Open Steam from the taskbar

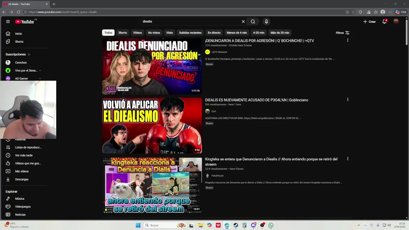pos(235,225)
